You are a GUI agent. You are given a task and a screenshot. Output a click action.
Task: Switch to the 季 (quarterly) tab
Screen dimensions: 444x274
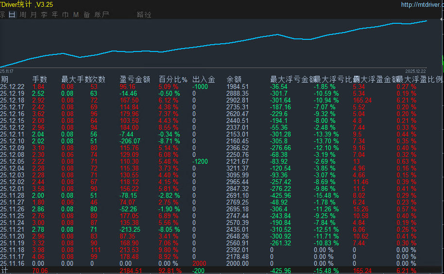(x=44, y=15)
